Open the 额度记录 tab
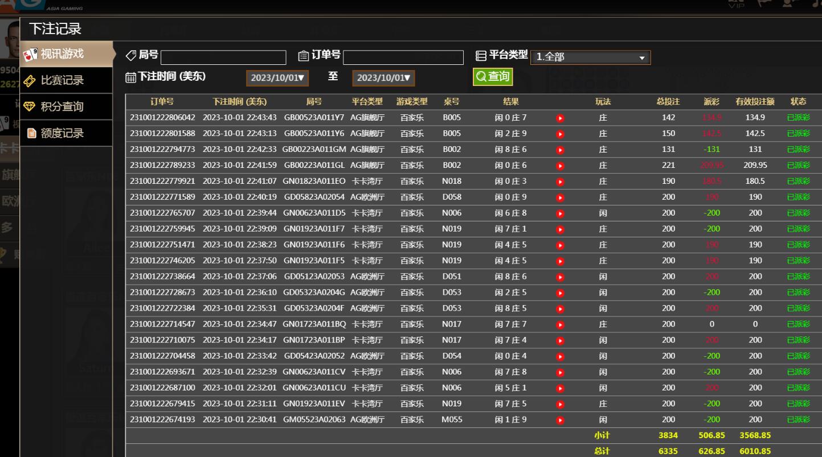 point(66,133)
